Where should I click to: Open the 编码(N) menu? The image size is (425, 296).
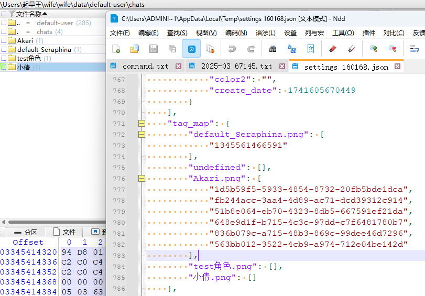coord(236,33)
